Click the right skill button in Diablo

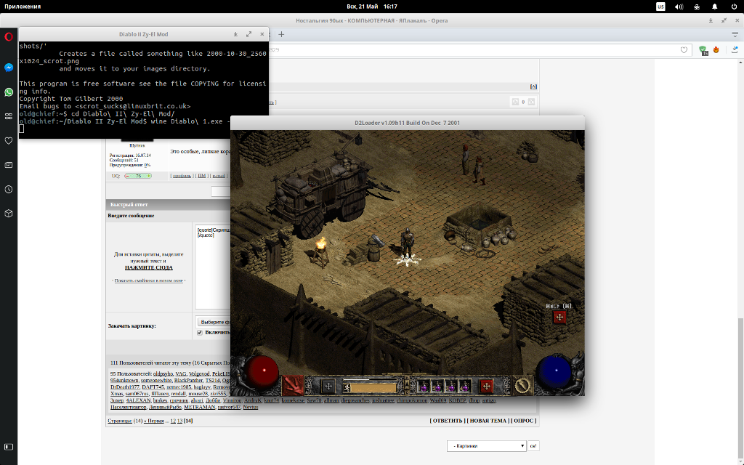(522, 385)
